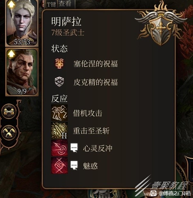Screen dimensions: 193x198
Task: Click the 反应 section header
Action: click(x=59, y=99)
